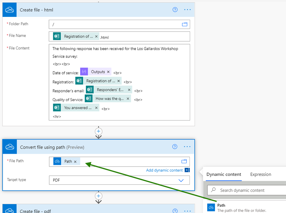This screenshot has width=286, height=213.
Task: Click the Forms icon of Responders' Email token
Action: coord(90,90)
